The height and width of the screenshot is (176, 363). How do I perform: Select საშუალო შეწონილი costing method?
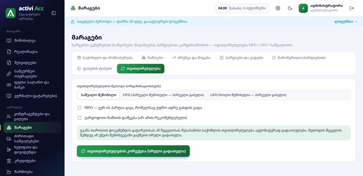(x=99, y=95)
